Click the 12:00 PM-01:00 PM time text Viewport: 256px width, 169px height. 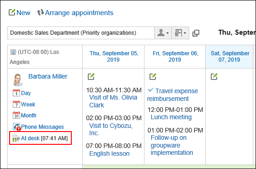click(x=176, y=110)
